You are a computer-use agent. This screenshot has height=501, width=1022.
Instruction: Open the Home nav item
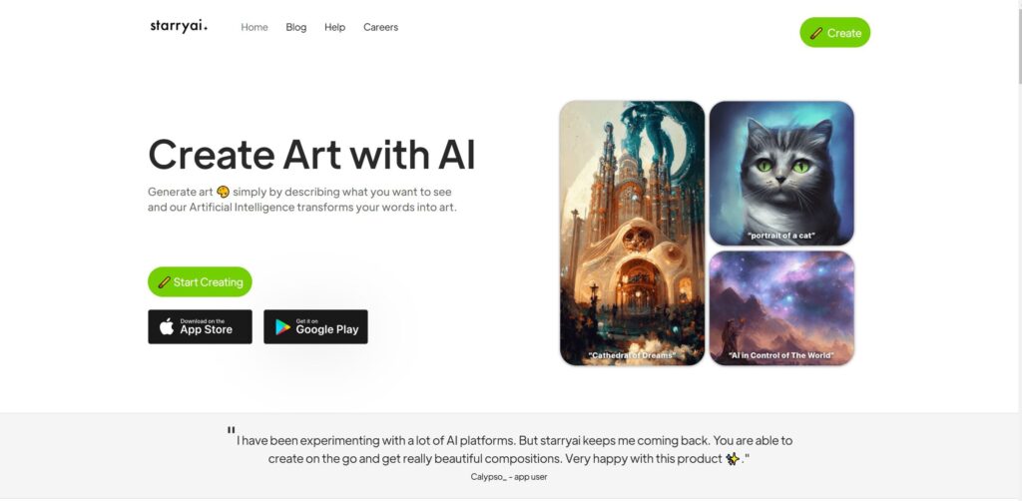[255, 27]
